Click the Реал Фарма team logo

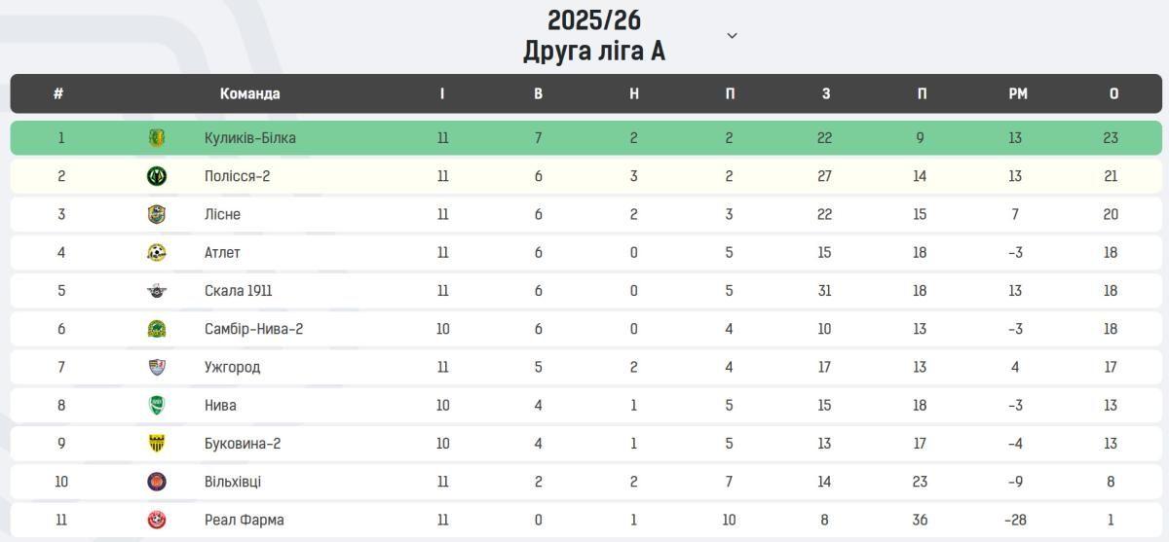pos(157,520)
